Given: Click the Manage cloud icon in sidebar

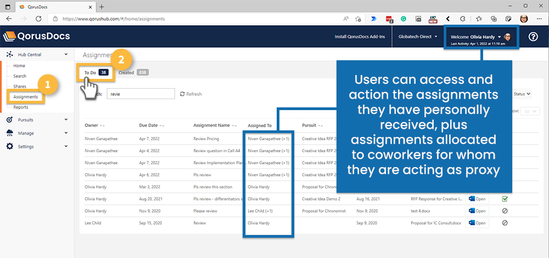Looking at the screenshot, I should [x=10, y=133].
